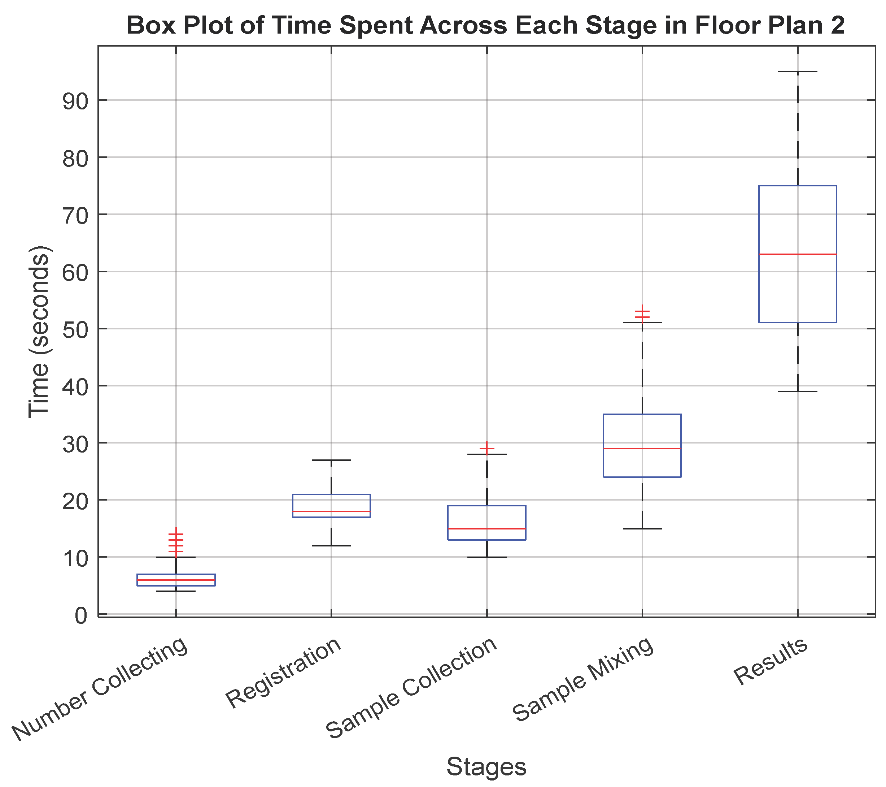Click the lower whisker cap of Sample Mixing
Image resolution: width=886 pixels, height=787 pixels.
[642, 528]
